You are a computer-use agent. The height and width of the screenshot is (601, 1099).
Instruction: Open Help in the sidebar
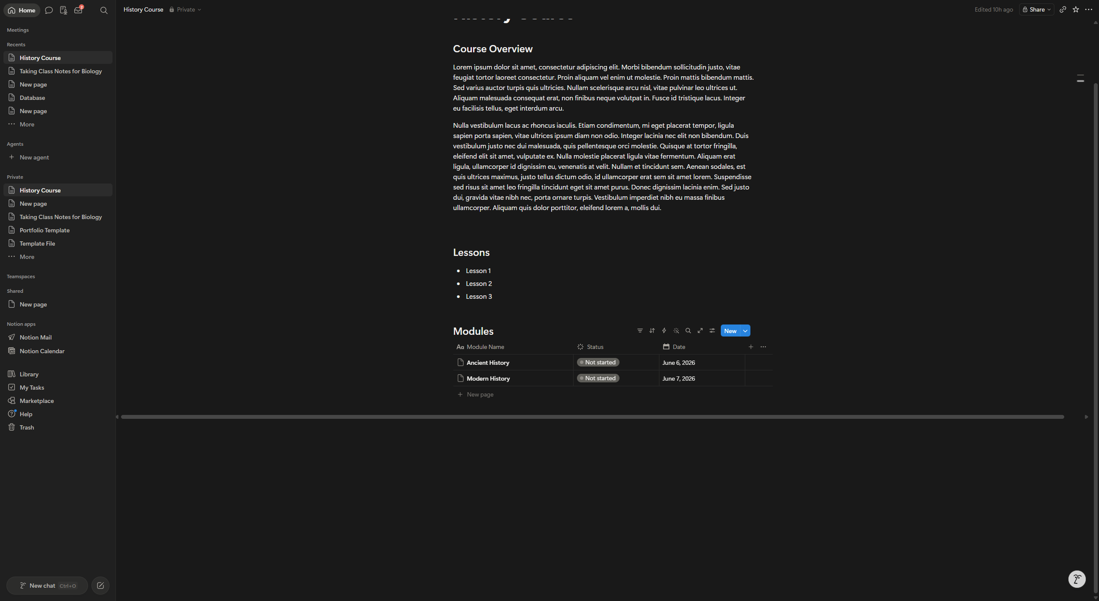click(58, 414)
